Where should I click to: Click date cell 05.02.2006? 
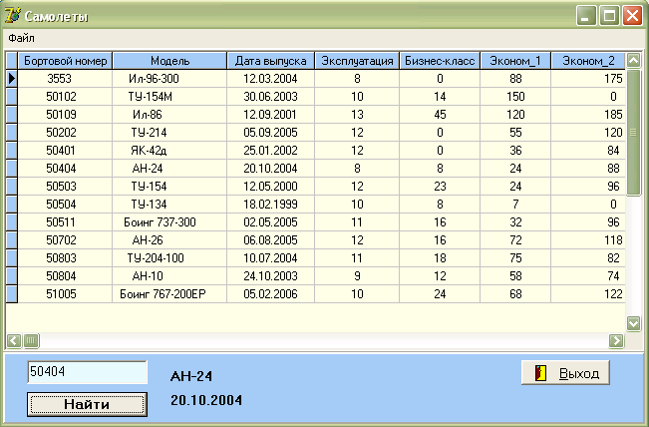(x=271, y=294)
